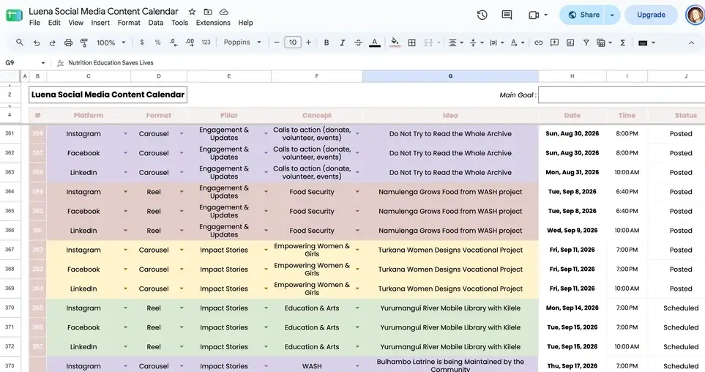Click the fx formula icon
Viewport: 705px width, 372px height.
(x=60, y=63)
